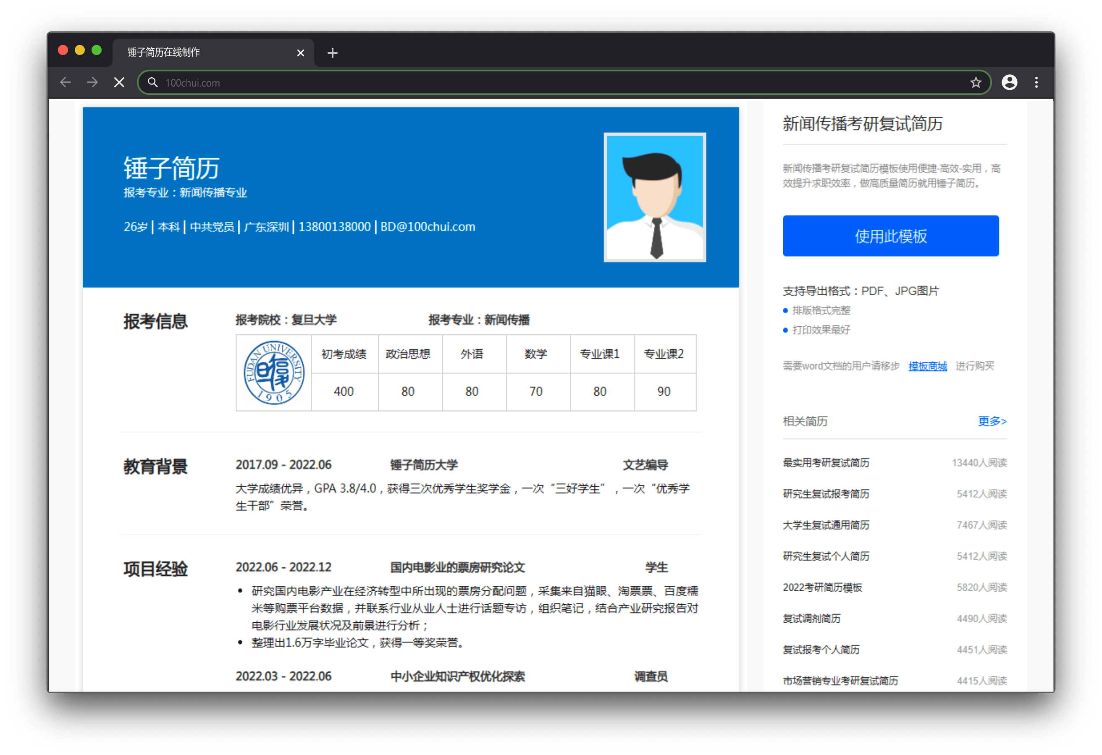
Task: Open a new tab with plus
Action: tap(332, 52)
